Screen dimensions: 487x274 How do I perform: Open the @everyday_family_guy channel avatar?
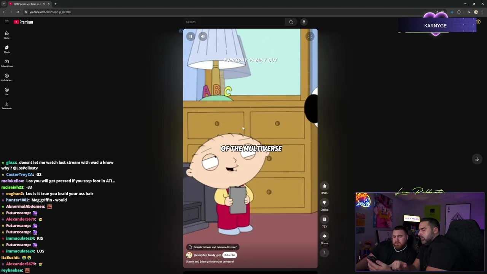(189, 255)
